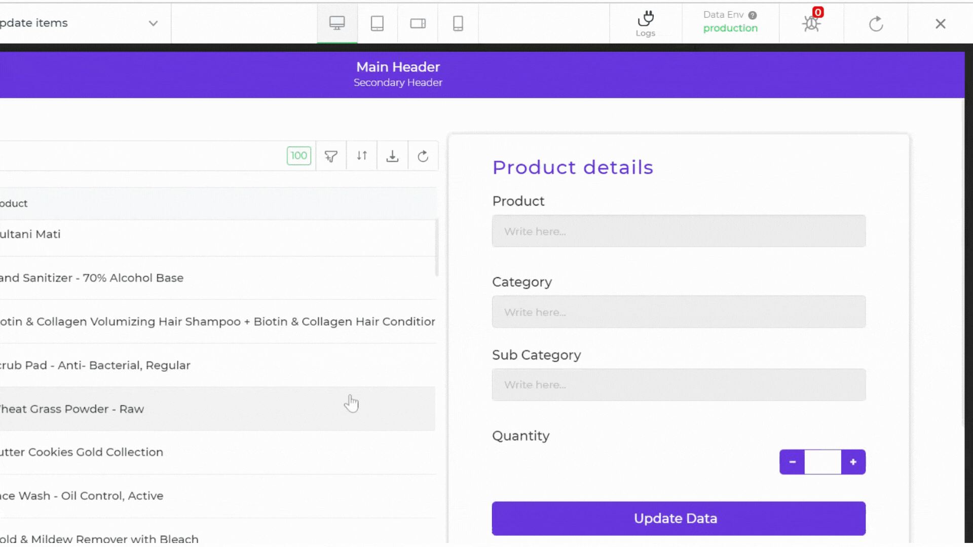Click the Update Data button
The height and width of the screenshot is (547, 973).
[678, 518]
